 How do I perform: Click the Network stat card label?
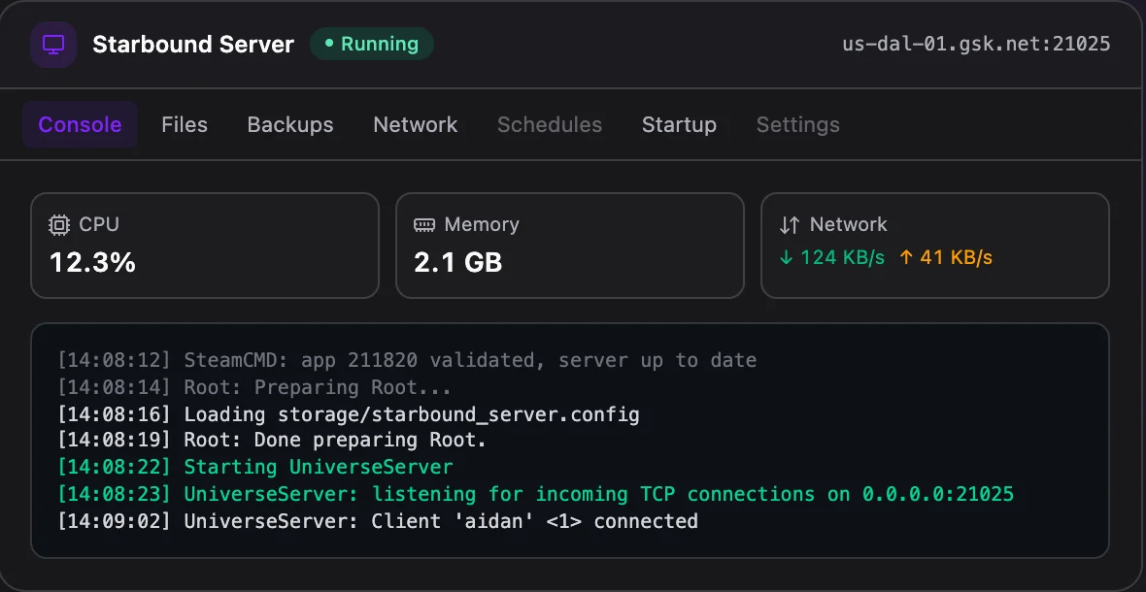849,225
